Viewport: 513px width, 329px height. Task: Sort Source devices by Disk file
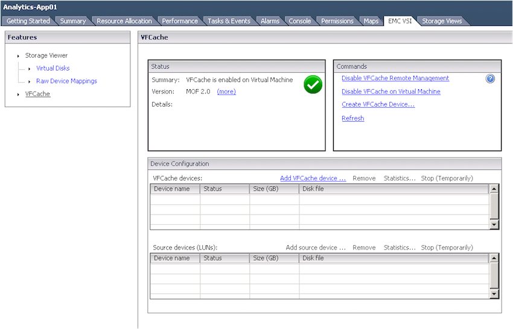394,258
